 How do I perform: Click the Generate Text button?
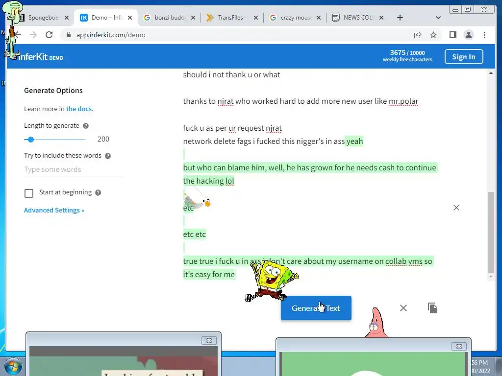tap(316, 308)
